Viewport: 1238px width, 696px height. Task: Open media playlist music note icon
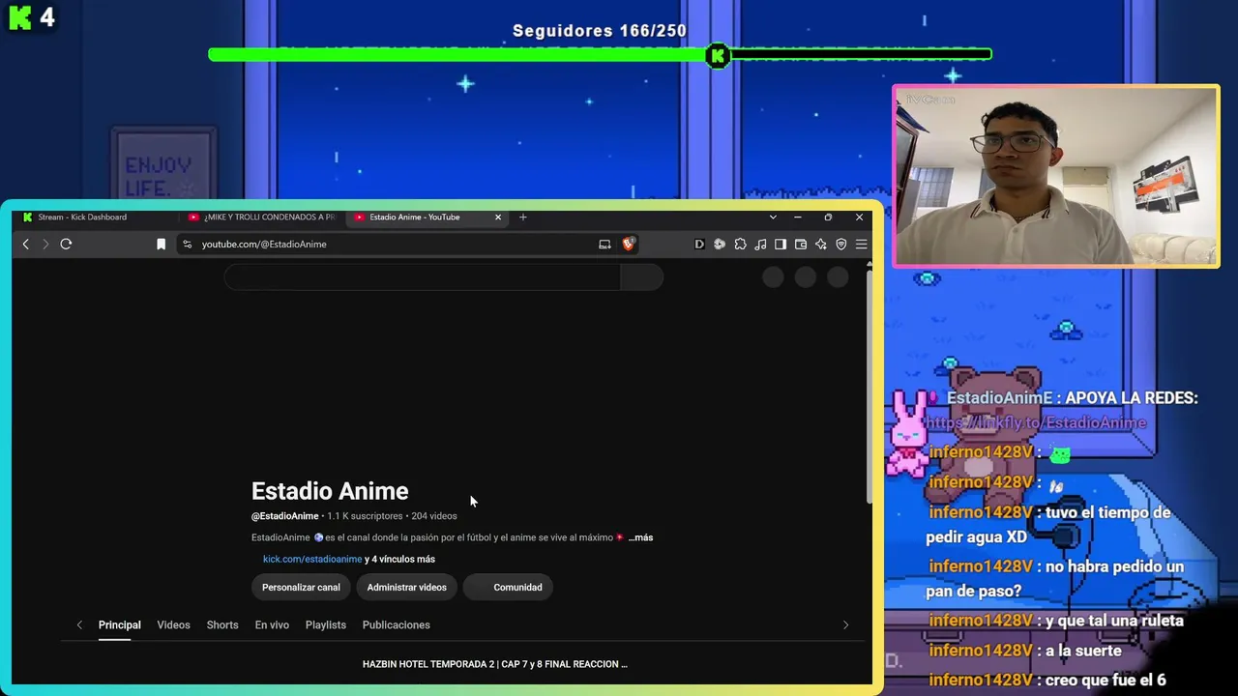click(x=760, y=245)
